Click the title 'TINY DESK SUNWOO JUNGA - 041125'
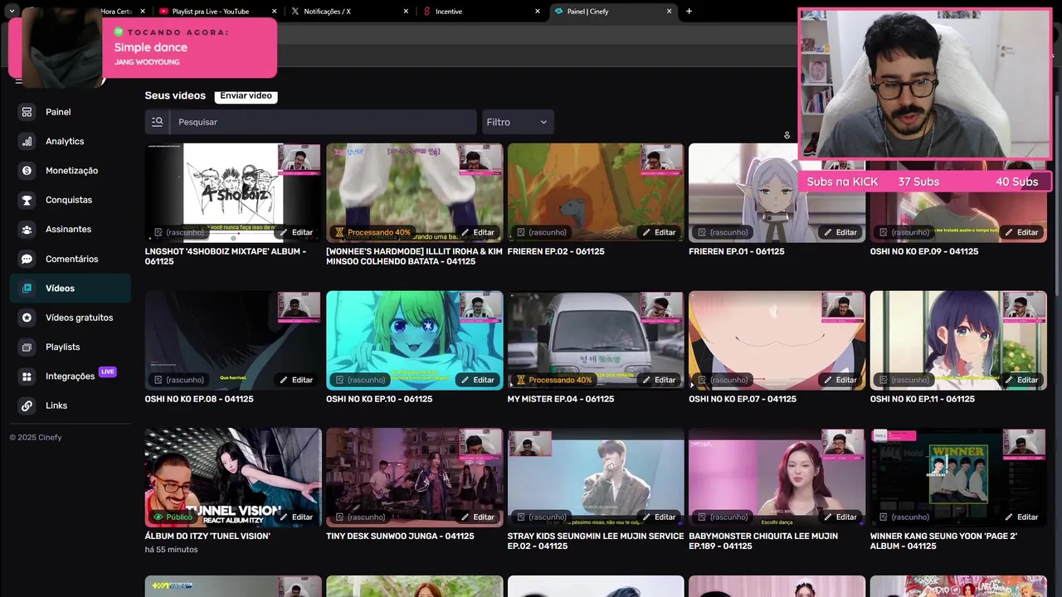 (400, 536)
